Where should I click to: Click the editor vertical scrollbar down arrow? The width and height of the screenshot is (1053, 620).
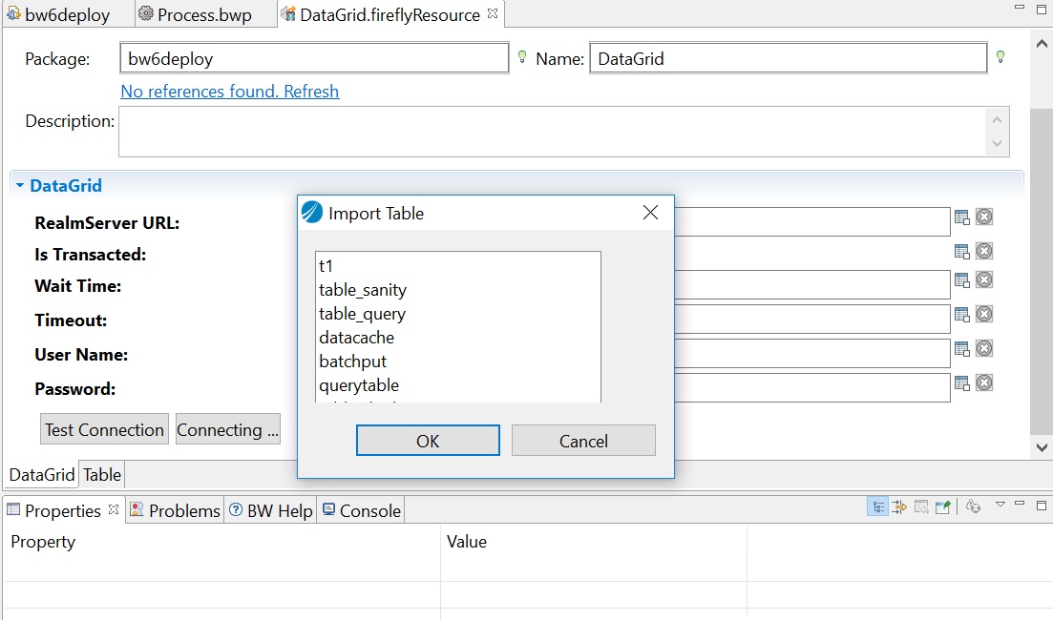1042,446
